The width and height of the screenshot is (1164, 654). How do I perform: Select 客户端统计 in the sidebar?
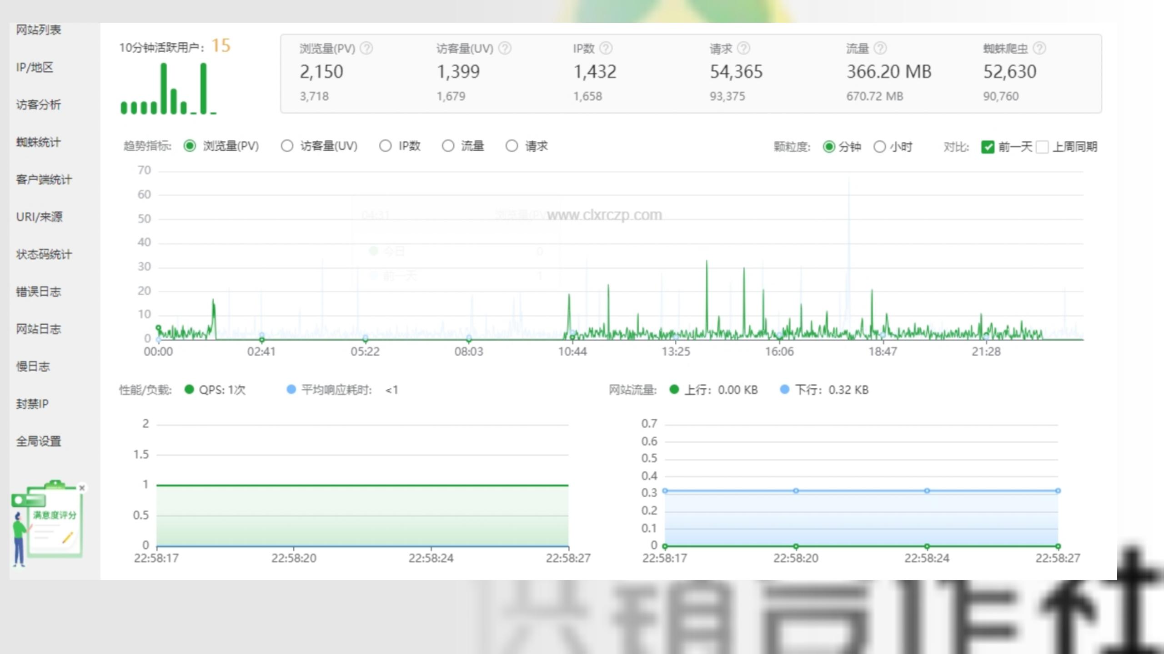pyautogui.click(x=44, y=179)
